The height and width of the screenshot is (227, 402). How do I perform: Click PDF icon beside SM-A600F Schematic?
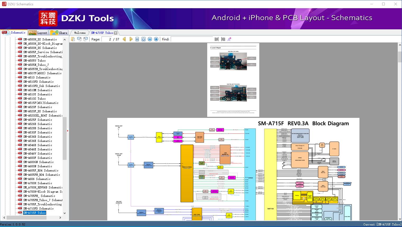click(20, 158)
